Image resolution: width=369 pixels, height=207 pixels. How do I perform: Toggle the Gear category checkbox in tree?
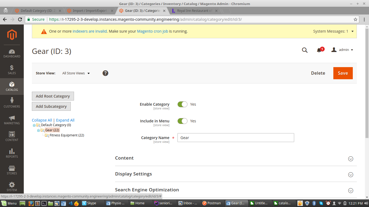click(x=39, y=130)
